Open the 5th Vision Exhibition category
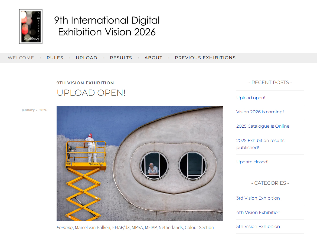317x235 pixels. [258, 227]
